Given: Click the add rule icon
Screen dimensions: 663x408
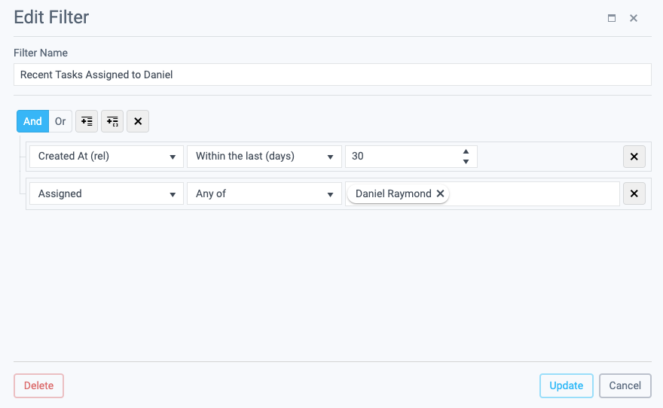Looking at the screenshot, I should point(87,121).
